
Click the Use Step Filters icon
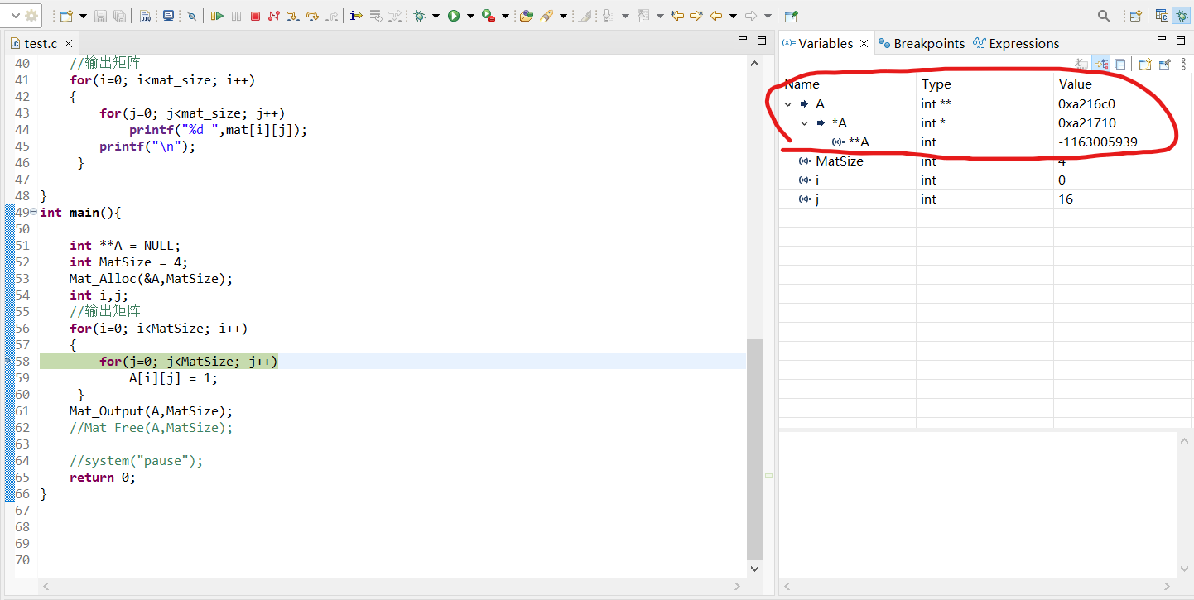tap(395, 16)
